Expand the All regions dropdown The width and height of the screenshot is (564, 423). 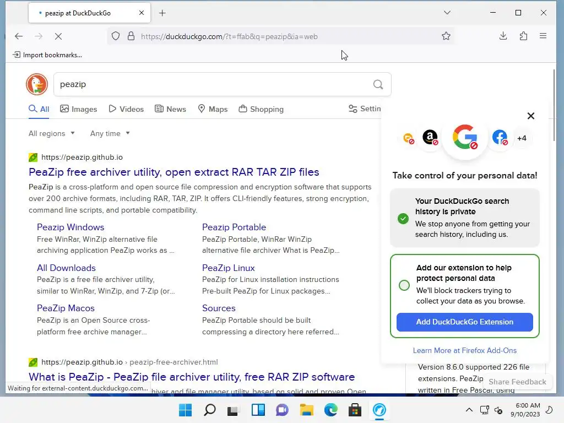pyautogui.click(x=52, y=133)
